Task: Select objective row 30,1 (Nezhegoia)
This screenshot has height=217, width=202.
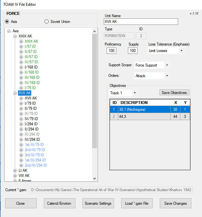Action: 150,109
